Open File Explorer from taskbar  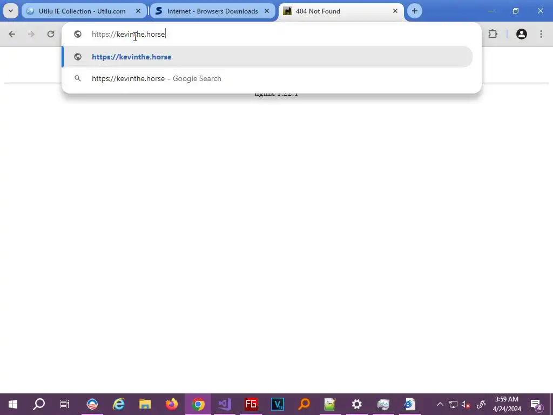[145, 404]
